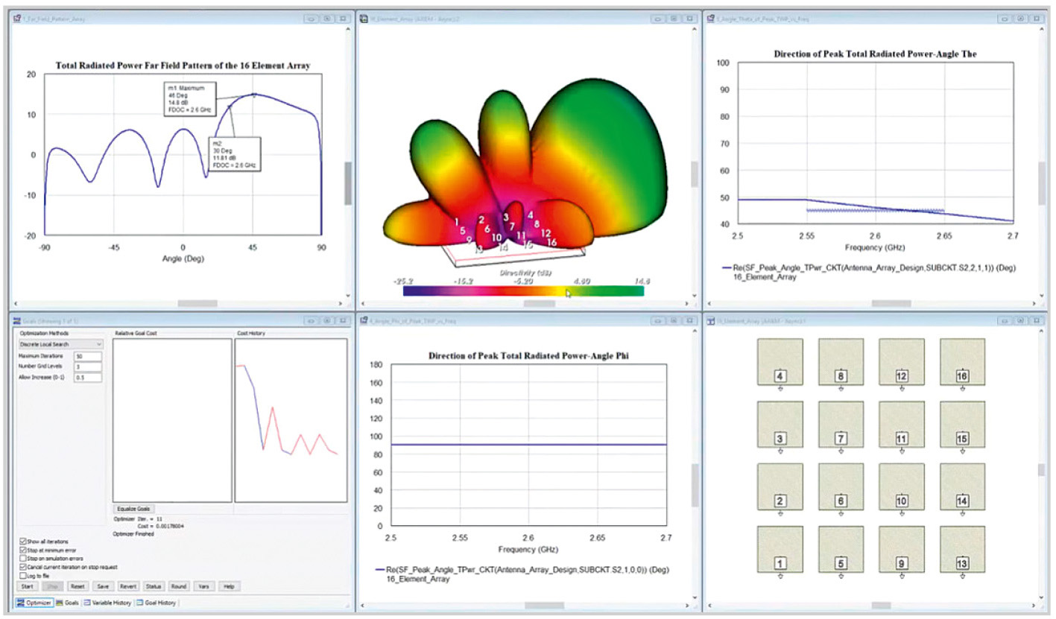Select patch antenna element 1 in layout
The image size is (1056, 619).
pyautogui.click(x=780, y=549)
